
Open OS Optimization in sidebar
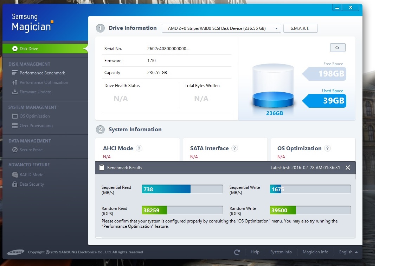coord(34,116)
